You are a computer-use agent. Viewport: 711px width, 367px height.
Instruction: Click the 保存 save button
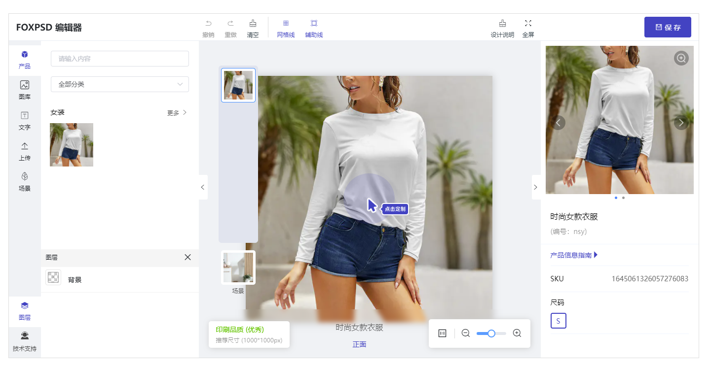tap(667, 27)
